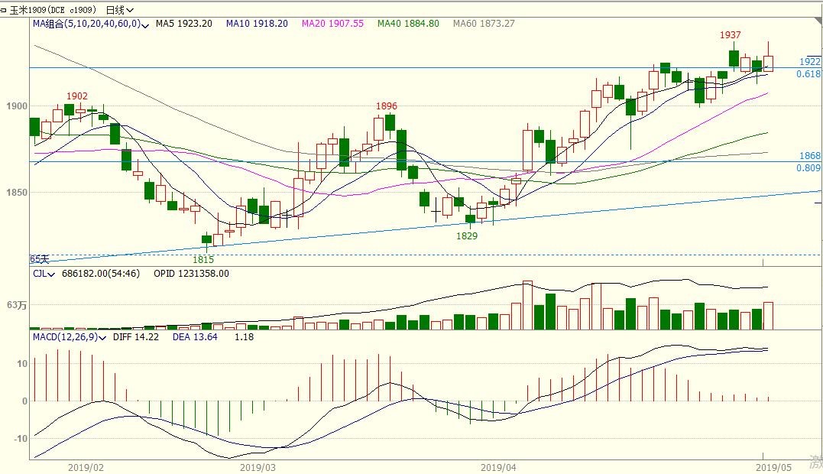Click the 65天 trendline label
Screen dimensions: 823x474
coord(39,259)
